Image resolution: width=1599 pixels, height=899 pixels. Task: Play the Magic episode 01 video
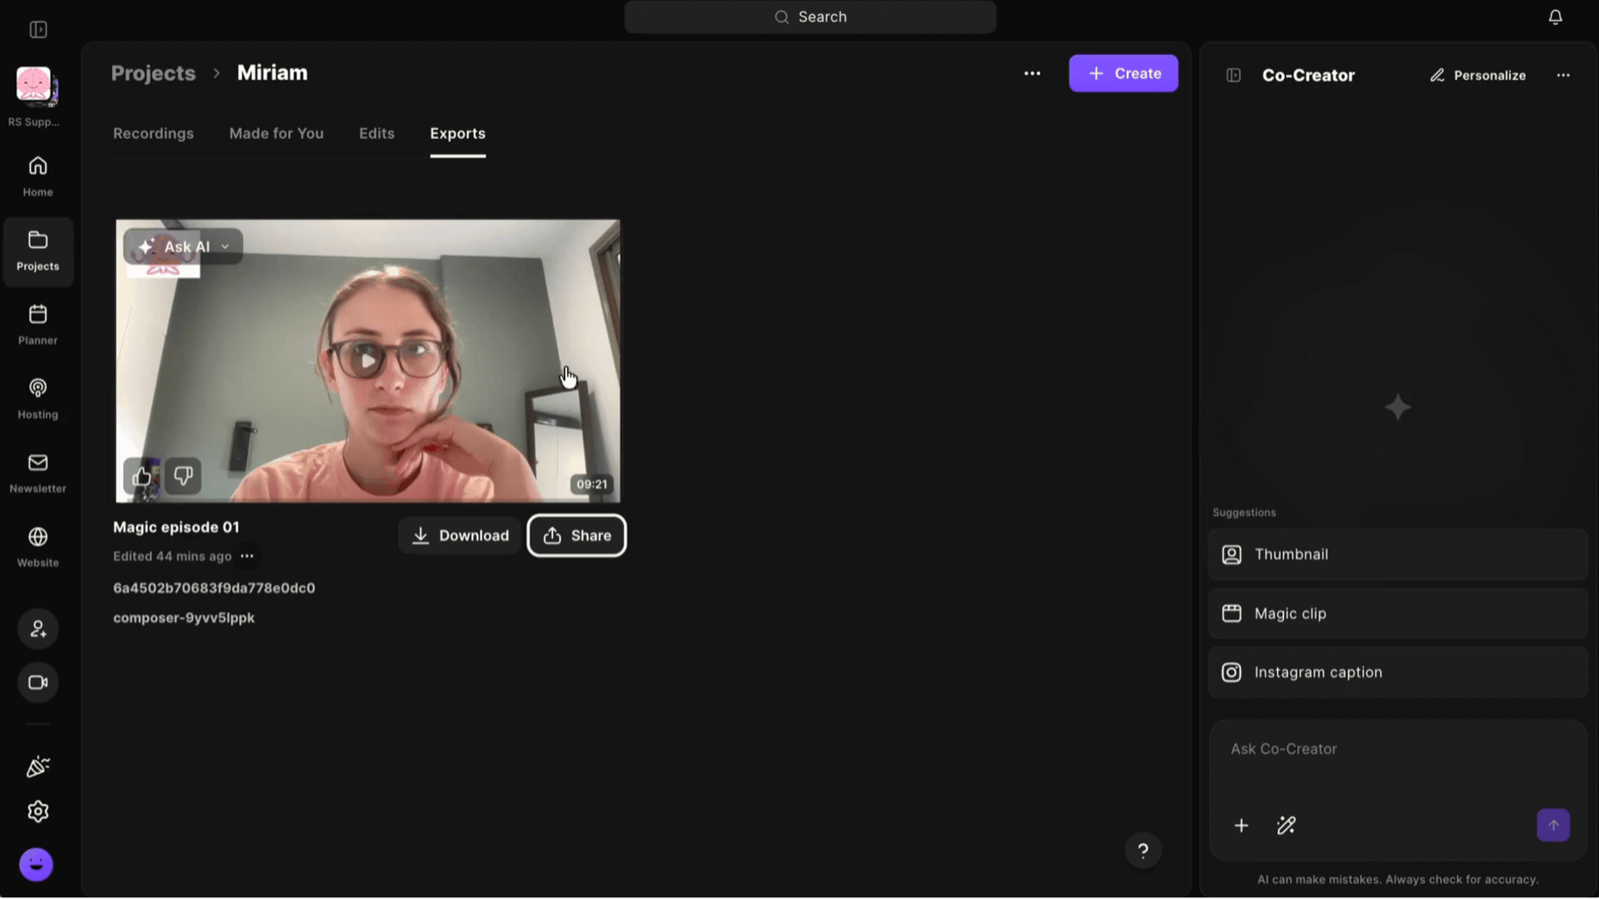point(367,361)
